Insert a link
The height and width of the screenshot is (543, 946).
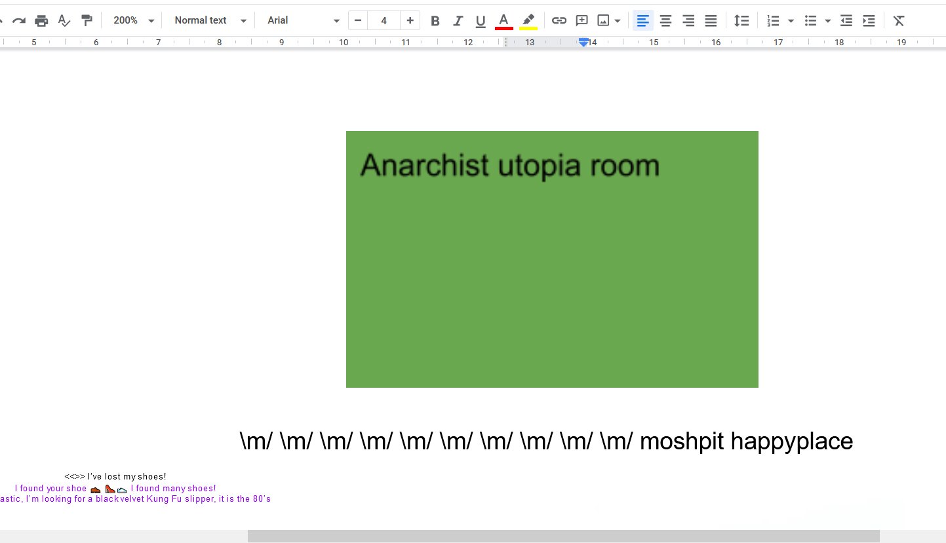coord(559,20)
